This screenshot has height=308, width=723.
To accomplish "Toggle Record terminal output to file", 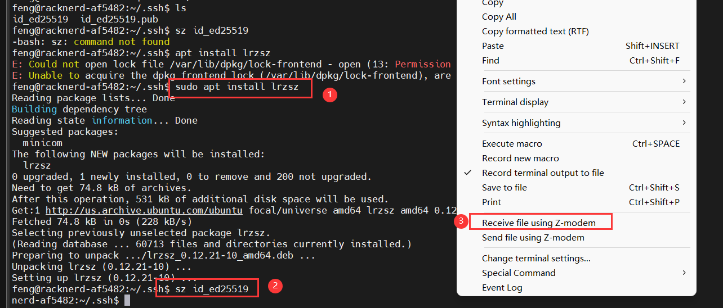I will coord(543,173).
